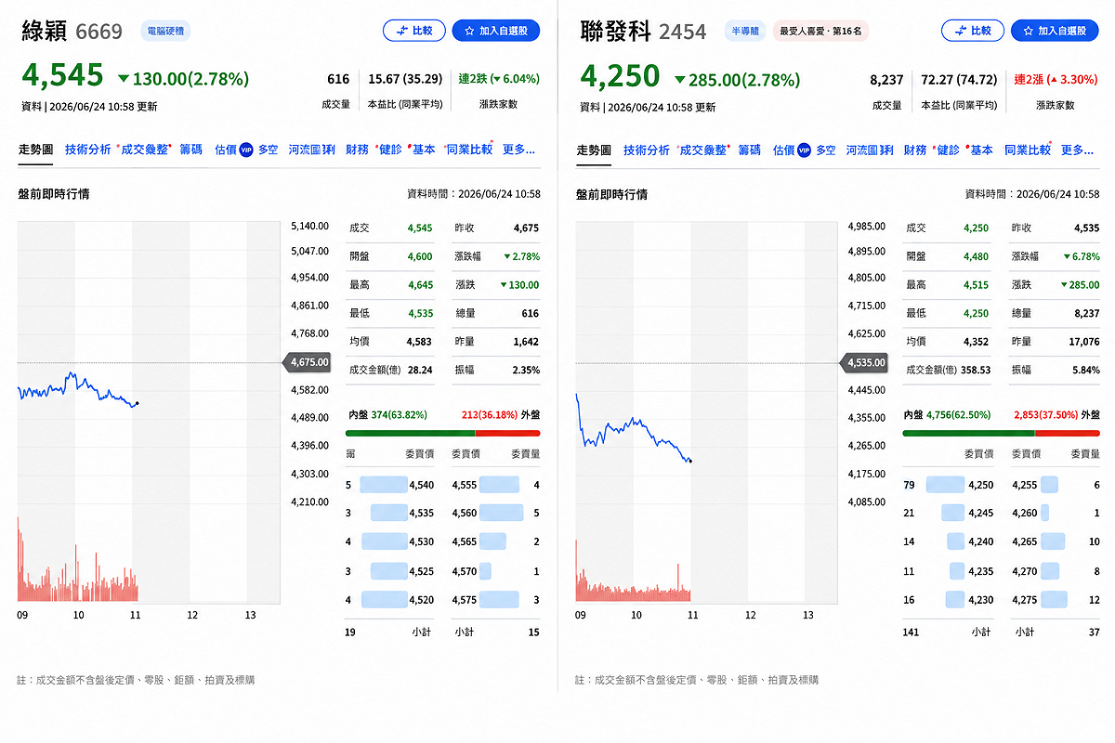The height and width of the screenshot is (743, 1115).
Task: Click 聯發科 成交金額(億) 358.53 value
Action: 974,370
